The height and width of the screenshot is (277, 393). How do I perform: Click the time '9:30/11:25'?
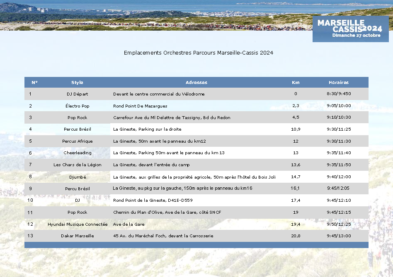click(339, 129)
